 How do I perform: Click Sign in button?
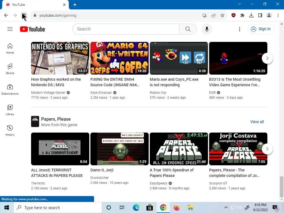(261, 29)
